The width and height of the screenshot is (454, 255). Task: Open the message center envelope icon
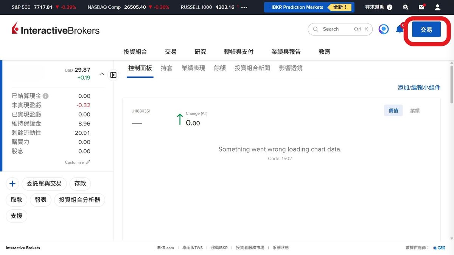click(x=421, y=7)
